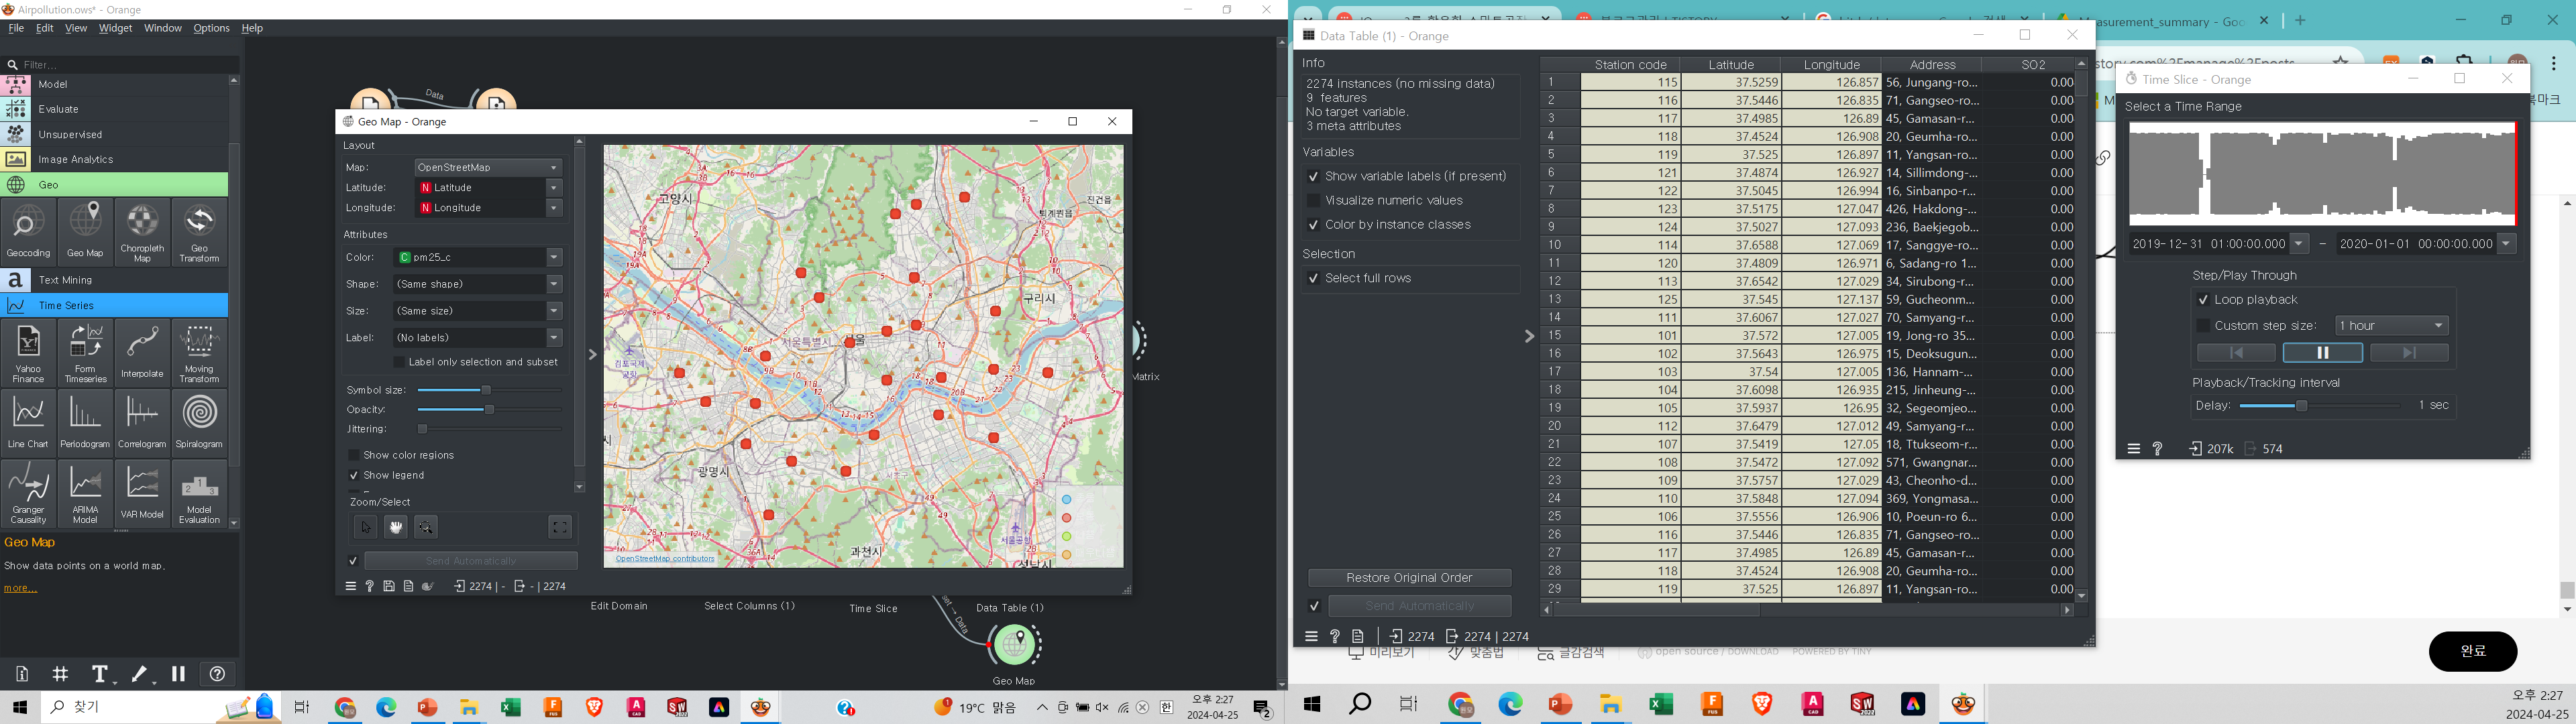
Task: Open the 1 hour step size dropdown
Action: pyautogui.click(x=2391, y=325)
